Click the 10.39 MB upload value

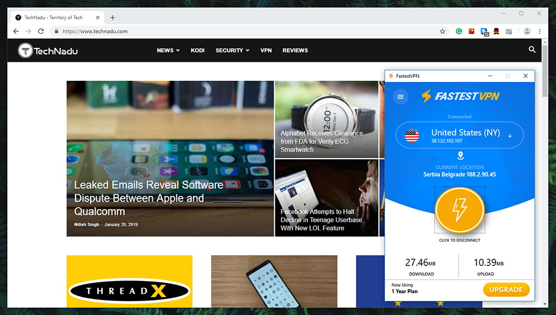tap(489, 263)
